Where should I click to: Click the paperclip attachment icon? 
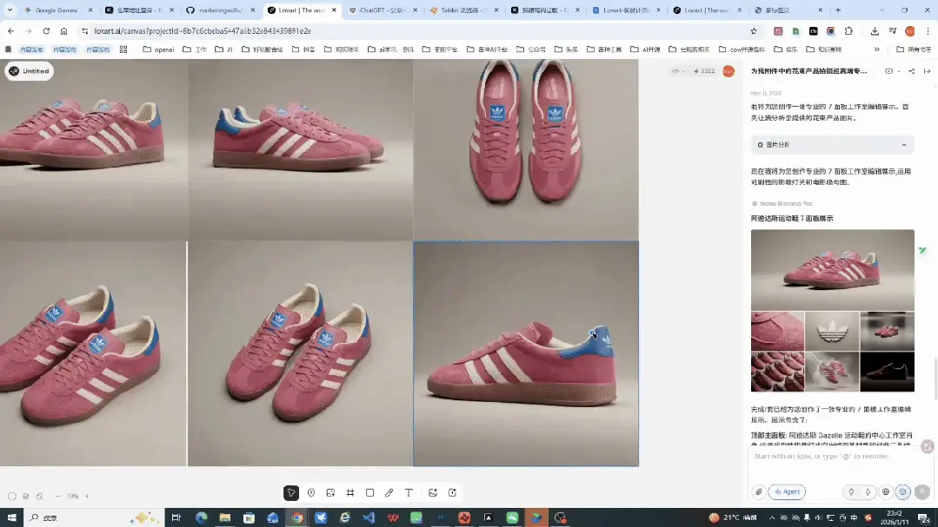tap(758, 491)
